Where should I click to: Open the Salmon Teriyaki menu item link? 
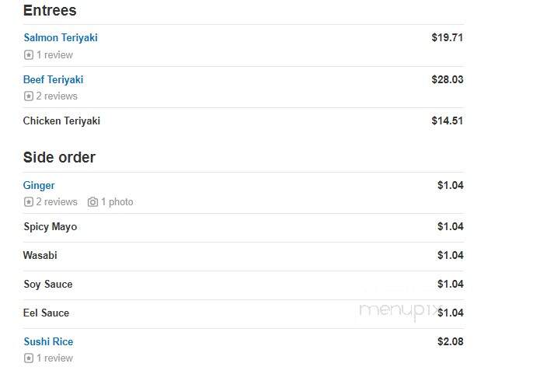pos(61,37)
